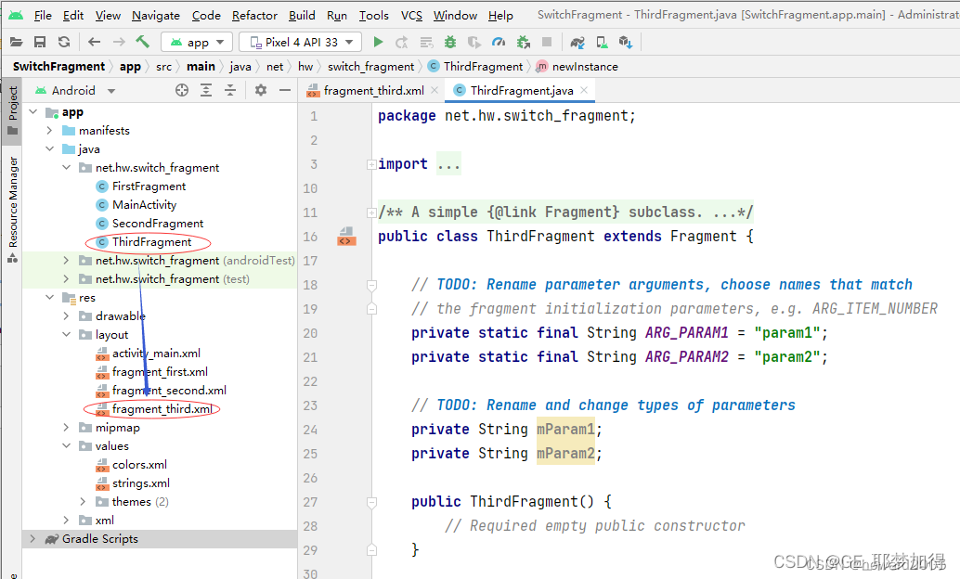
Task: Run the app with green play button
Action: pyautogui.click(x=378, y=43)
